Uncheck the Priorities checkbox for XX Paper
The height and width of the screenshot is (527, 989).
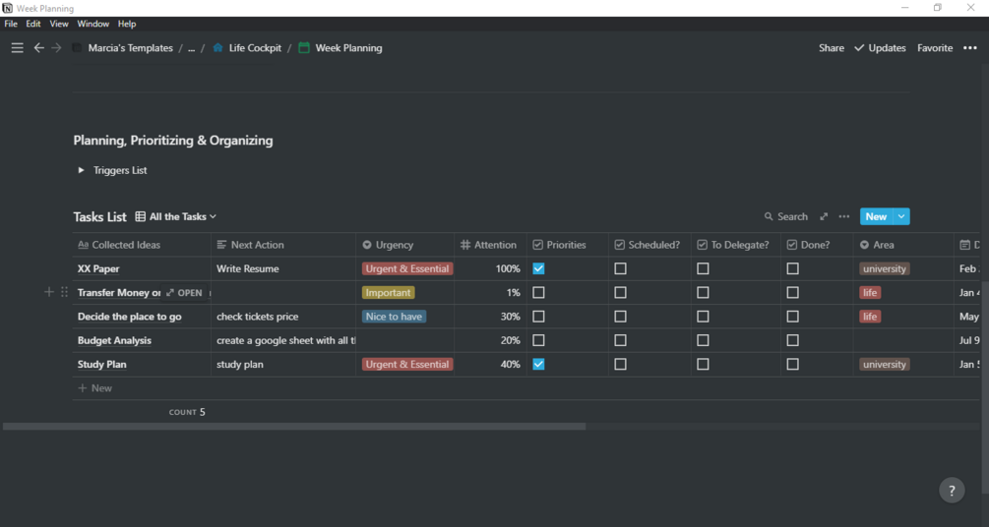click(x=538, y=268)
